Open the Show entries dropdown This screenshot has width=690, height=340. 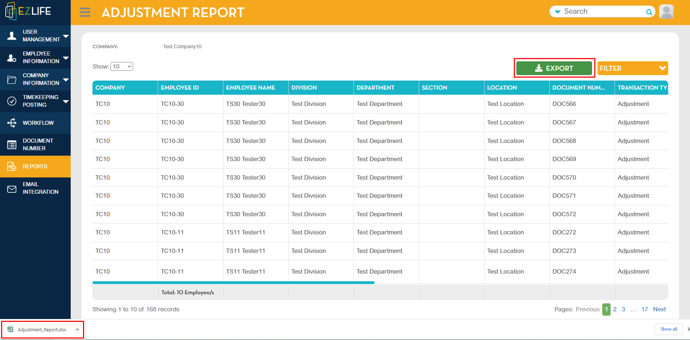pyautogui.click(x=122, y=66)
